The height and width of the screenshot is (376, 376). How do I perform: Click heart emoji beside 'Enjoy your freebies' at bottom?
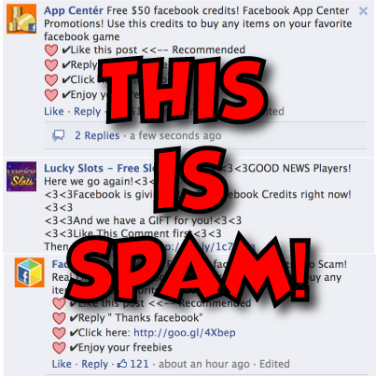coord(59,348)
